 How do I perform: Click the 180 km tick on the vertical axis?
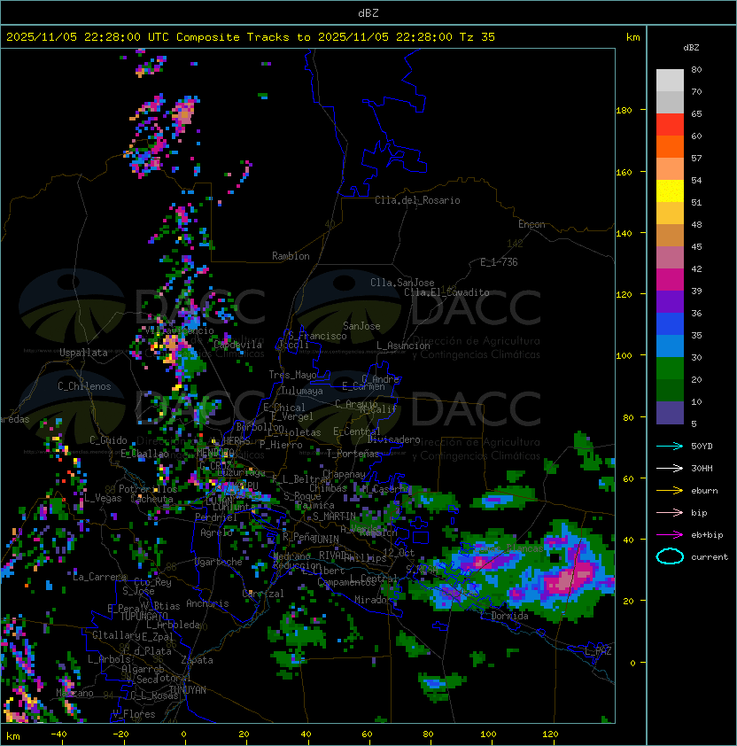pyautogui.click(x=624, y=111)
